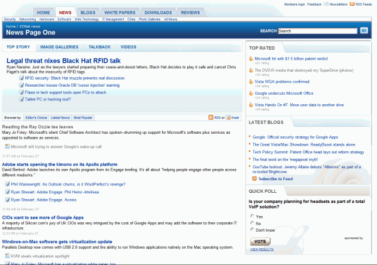377x265 pixels.
Task: Filter by Latest News
Action: pyautogui.click(x=60, y=117)
